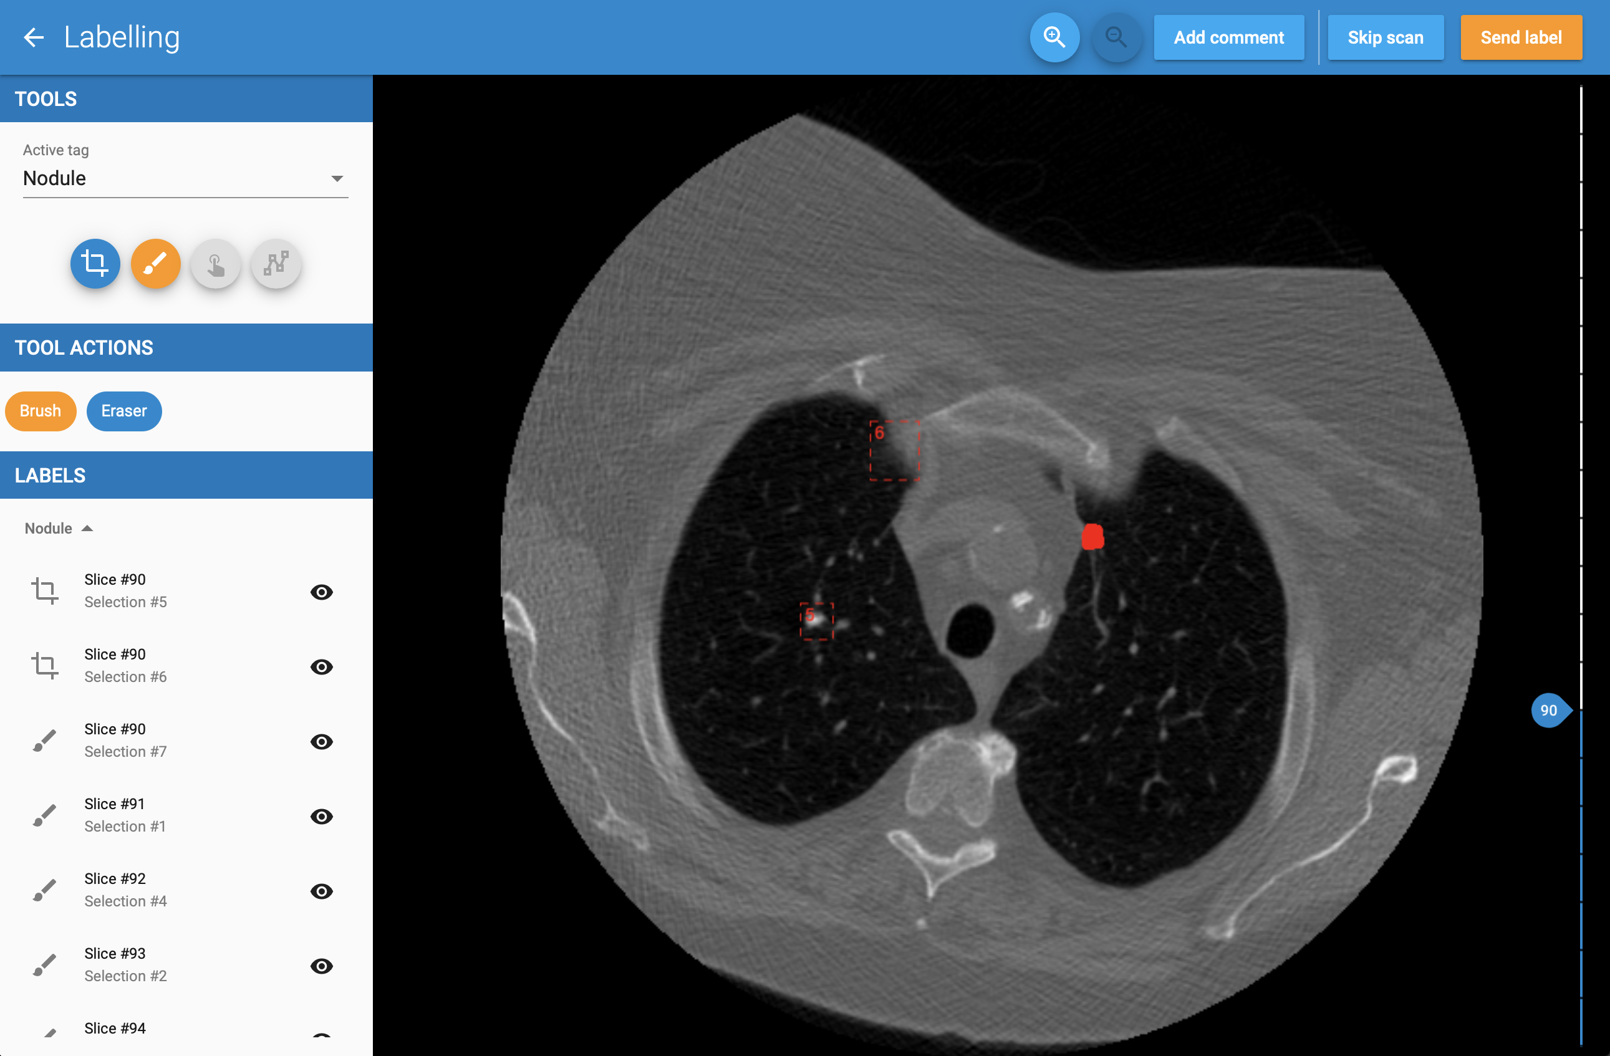1610x1056 pixels.
Task: Select the Slice #93 Selection #2 entry
Action: point(125,964)
